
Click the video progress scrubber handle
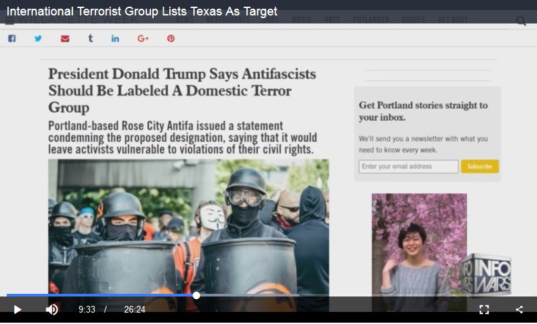[196, 295]
